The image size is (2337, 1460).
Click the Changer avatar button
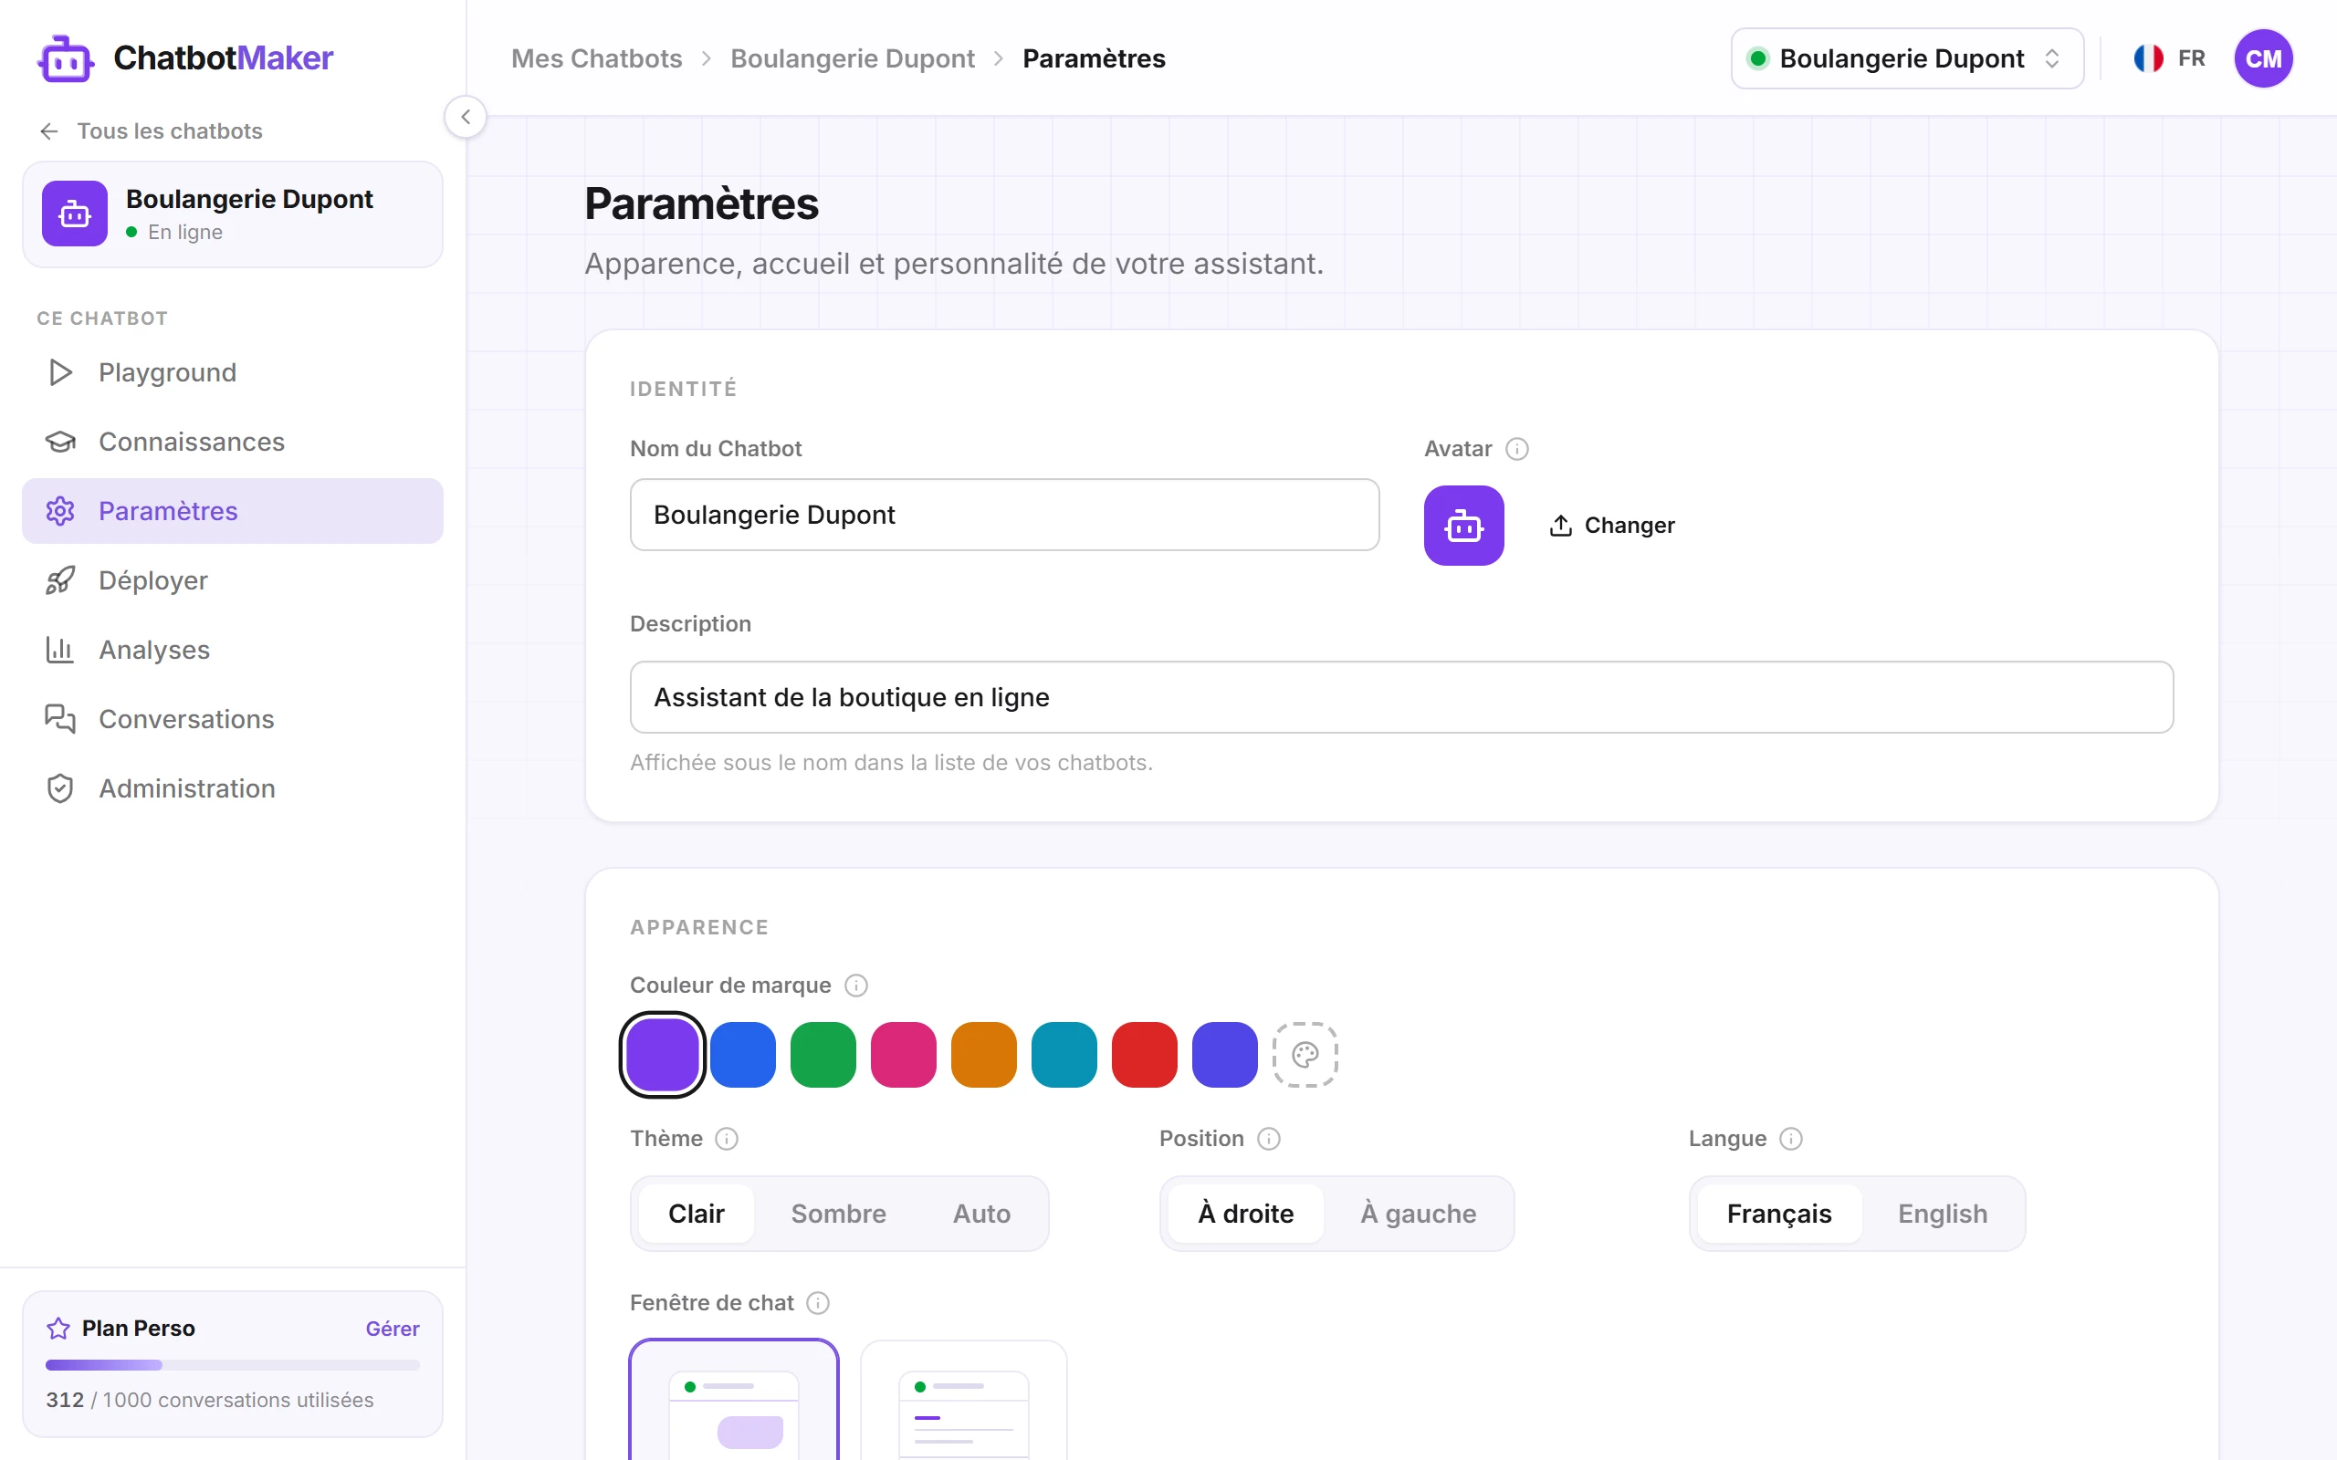point(1612,526)
